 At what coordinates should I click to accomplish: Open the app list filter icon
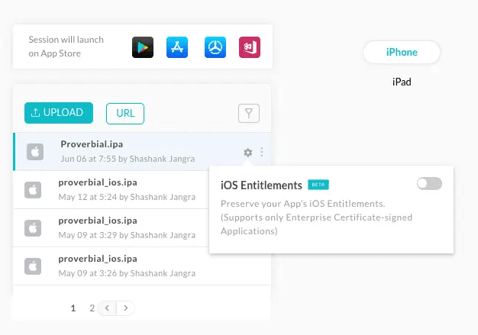[x=249, y=114]
